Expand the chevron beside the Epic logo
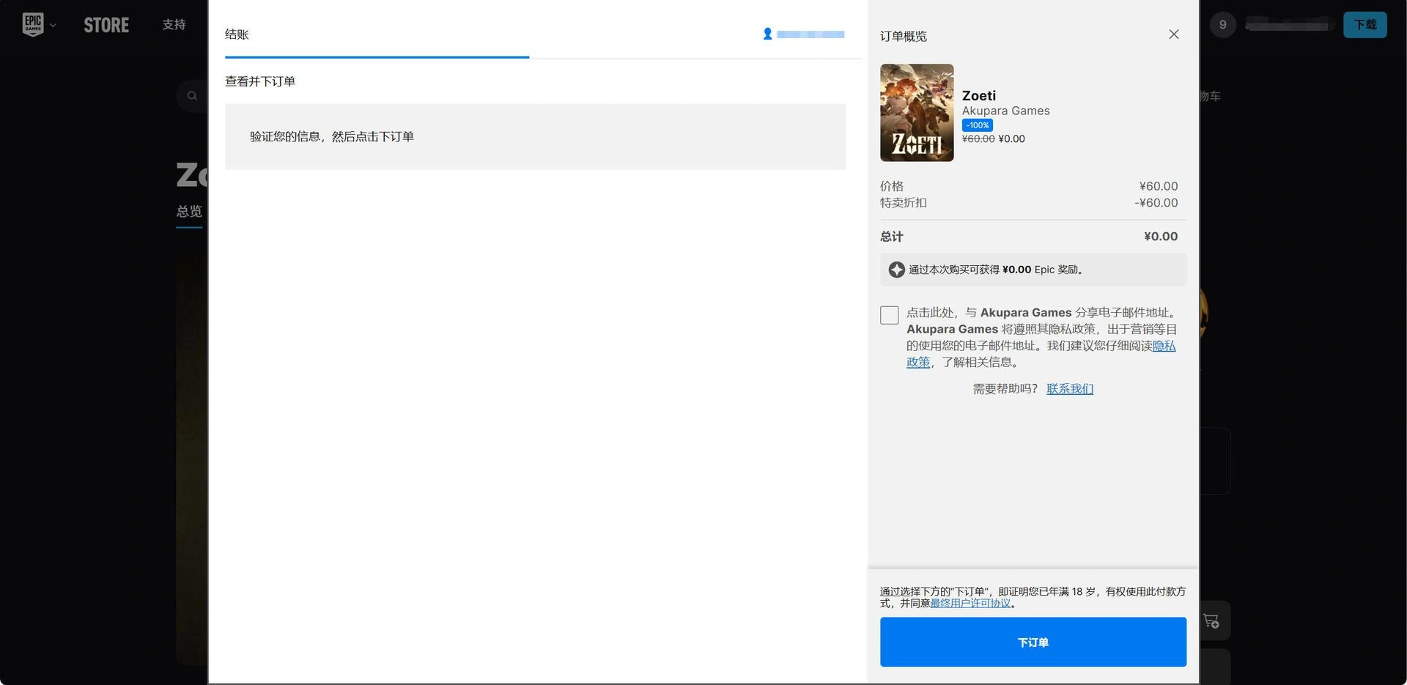This screenshot has width=1407, height=685. pyautogui.click(x=53, y=26)
